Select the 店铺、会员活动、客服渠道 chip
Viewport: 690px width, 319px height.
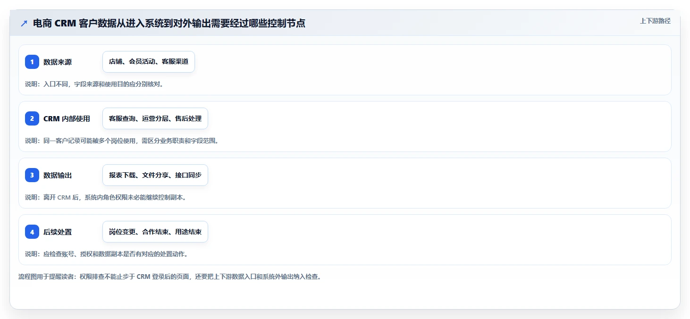(149, 62)
